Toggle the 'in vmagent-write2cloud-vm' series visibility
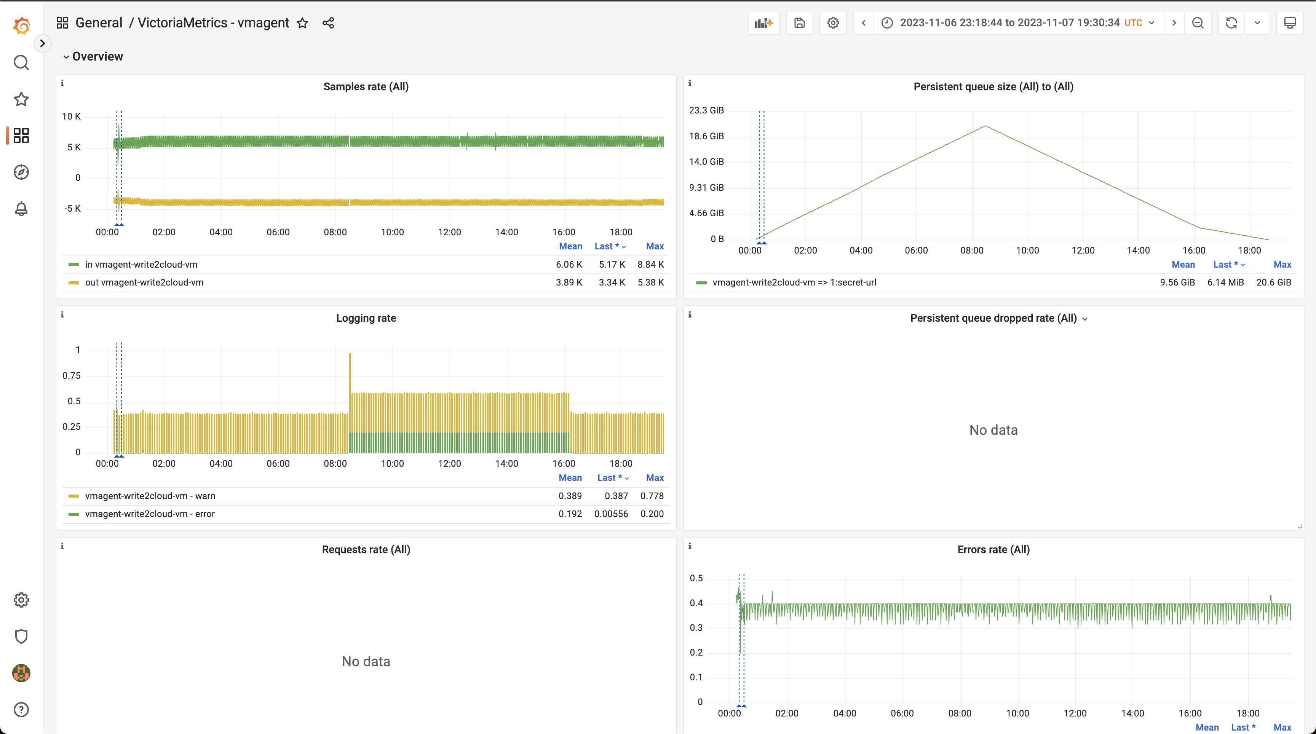1316x734 pixels. point(142,264)
